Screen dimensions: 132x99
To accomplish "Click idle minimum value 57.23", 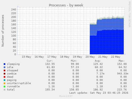I will (75, 67).
